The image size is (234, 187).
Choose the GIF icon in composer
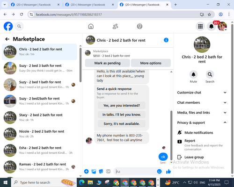tap(108, 172)
